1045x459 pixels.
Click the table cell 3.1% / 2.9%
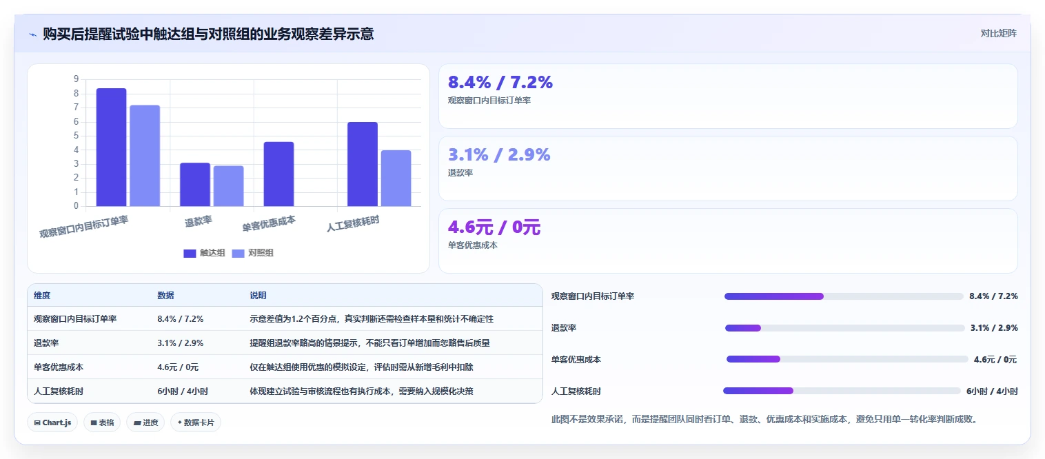(180, 343)
